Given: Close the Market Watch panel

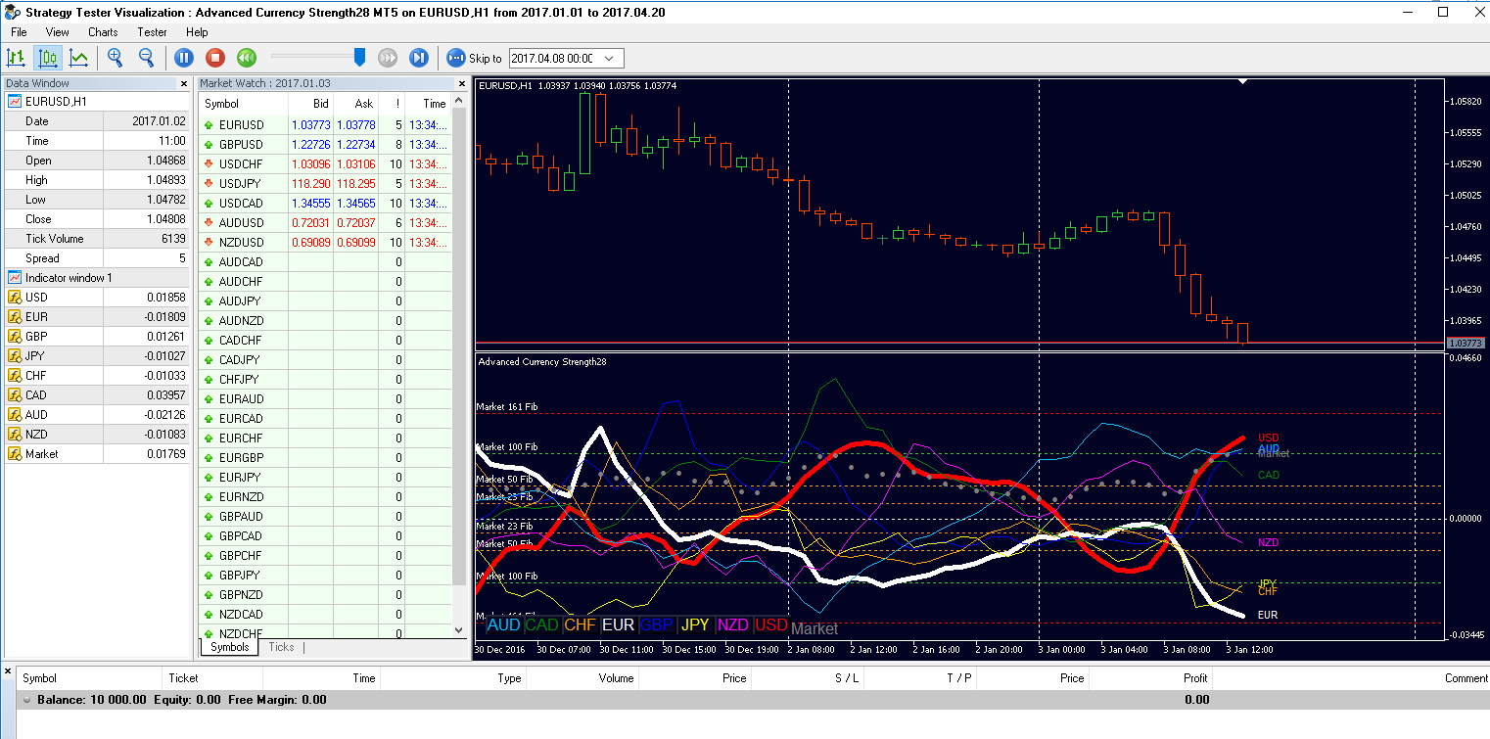Looking at the screenshot, I should pos(461,84).
